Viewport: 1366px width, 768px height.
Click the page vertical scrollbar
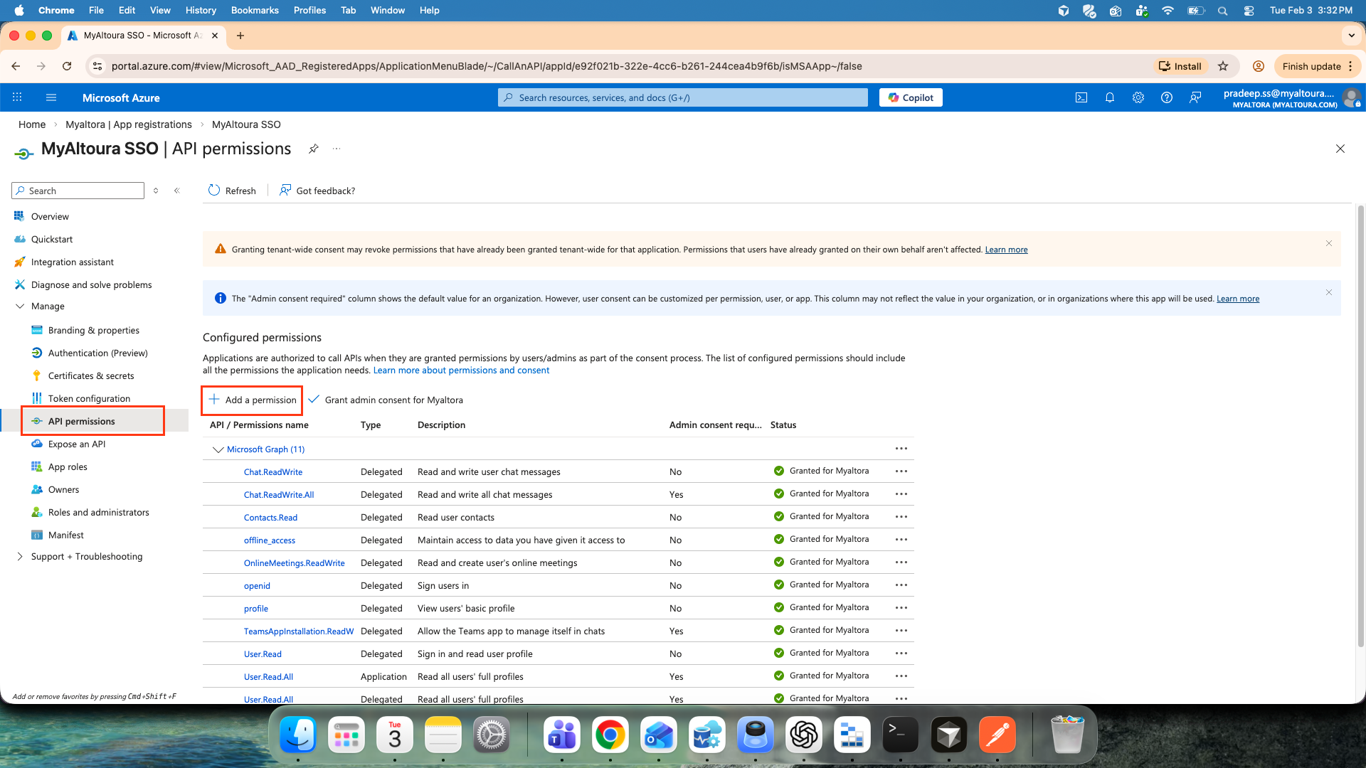pos(1361,427)
